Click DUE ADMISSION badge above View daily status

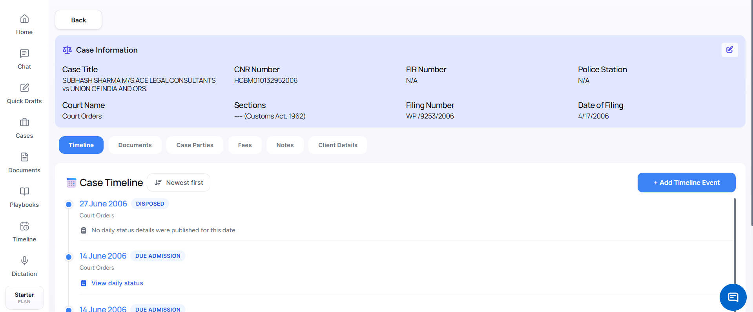point(158,256)
